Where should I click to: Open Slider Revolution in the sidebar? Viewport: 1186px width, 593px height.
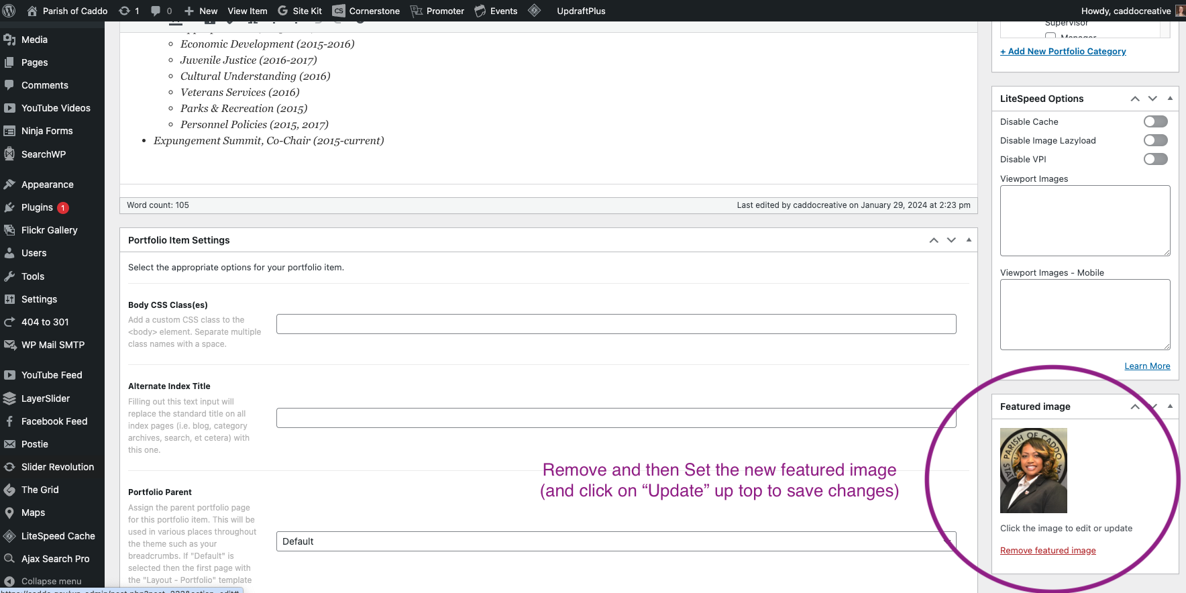(57, 467)
